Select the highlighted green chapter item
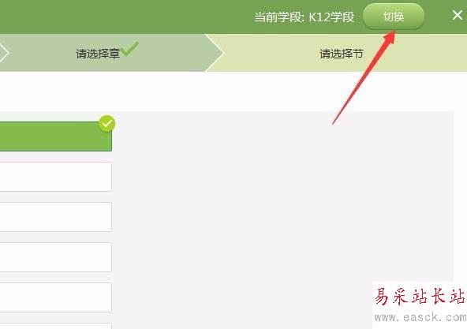Screen dimensions: 467x329 coord(56,136)
